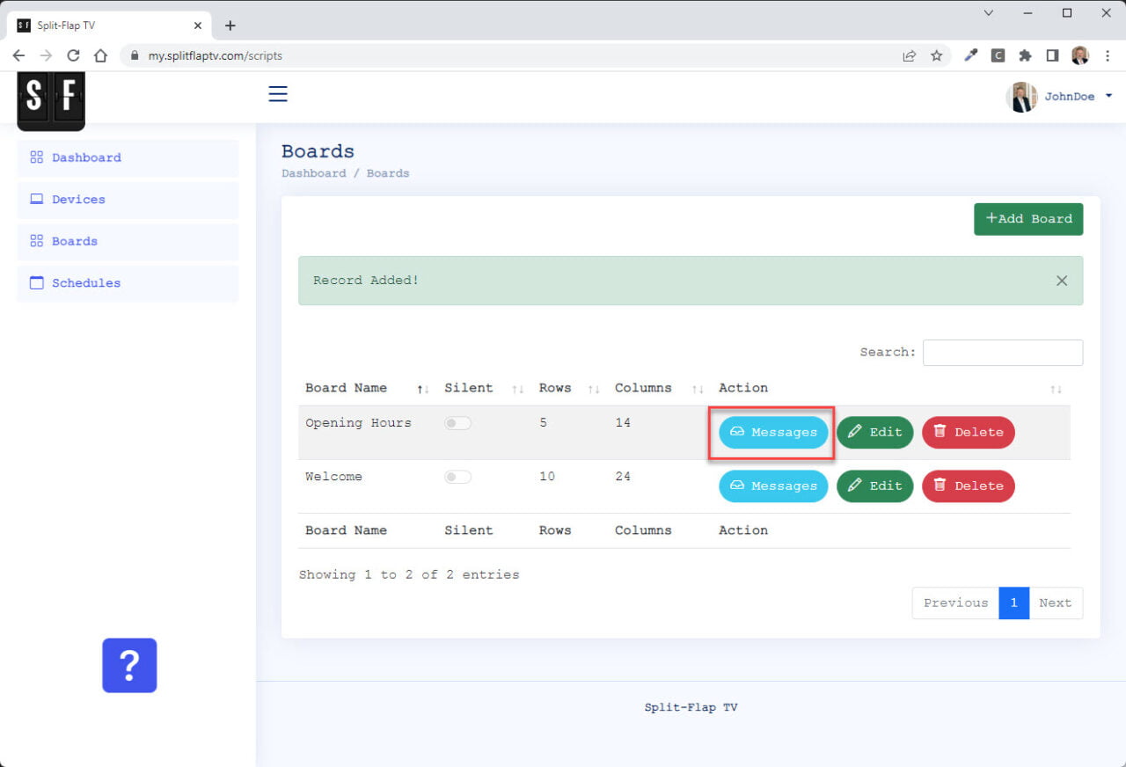The width and height of the screenshot is (1126, 767).
Task: Open the browser extensions puzzle icon
Action: pyautogui.click(x=1025, y=55)
